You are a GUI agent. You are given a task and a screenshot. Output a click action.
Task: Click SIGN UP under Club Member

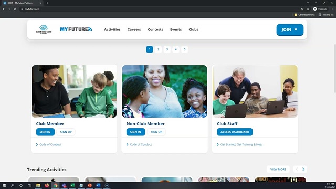pos(66,132)
